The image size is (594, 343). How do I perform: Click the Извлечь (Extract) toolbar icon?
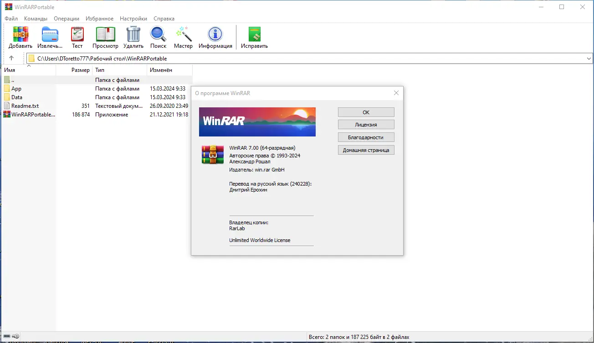[50, 35]
